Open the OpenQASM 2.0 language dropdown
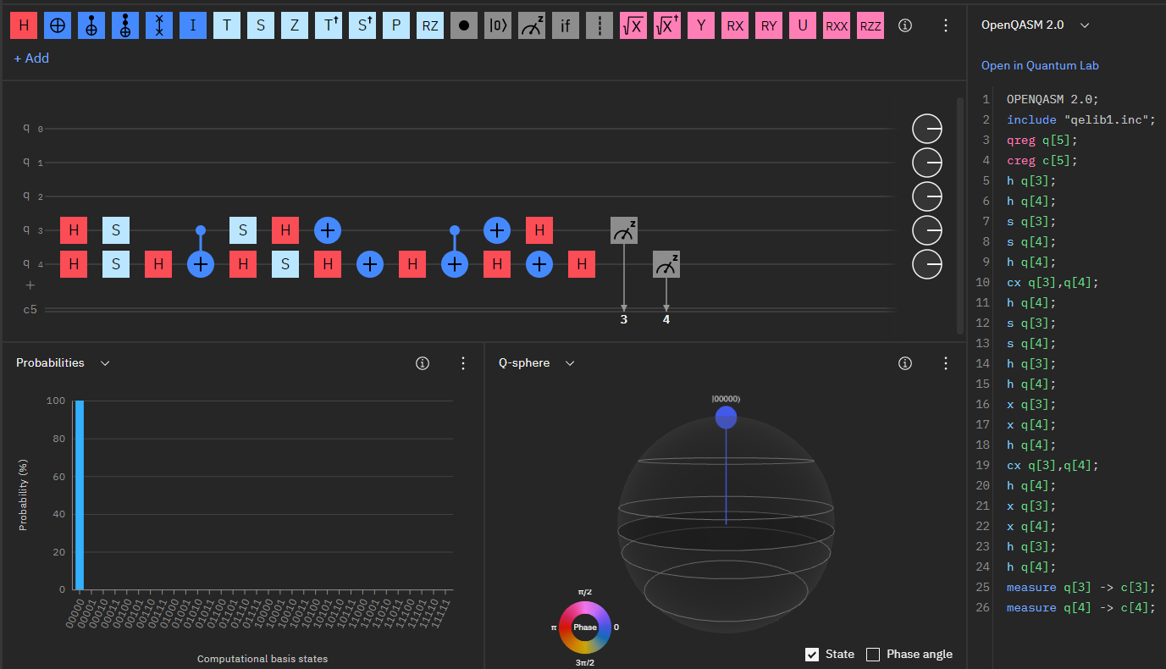This screenshot has height=669, width=1166. (x=1035, y=25)
